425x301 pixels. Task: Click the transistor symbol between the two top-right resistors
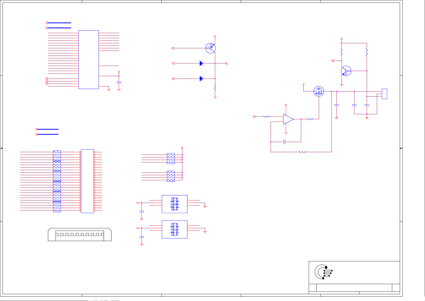(x=346, y=71)
